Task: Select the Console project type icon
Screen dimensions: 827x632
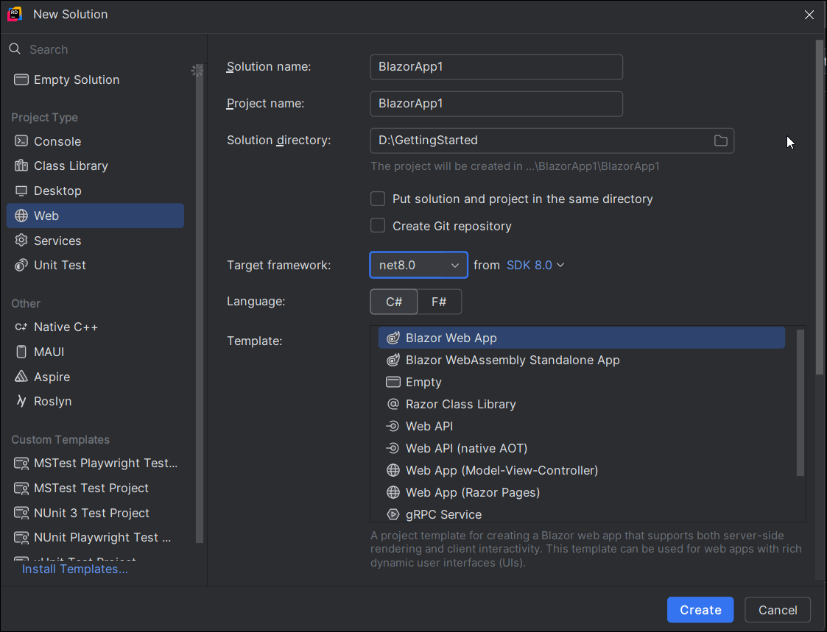Action: point(21,141)
